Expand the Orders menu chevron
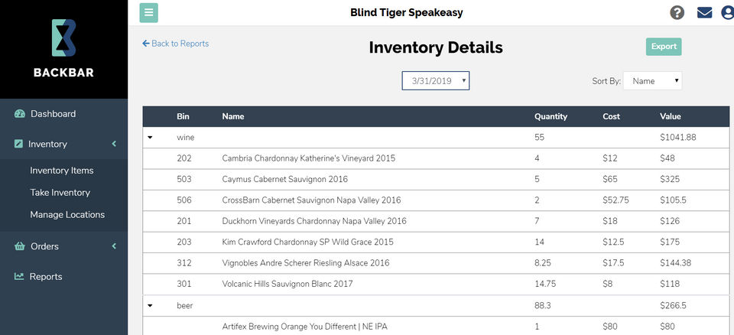The height and width of the screenshot is (335, 734). (114, 246)
